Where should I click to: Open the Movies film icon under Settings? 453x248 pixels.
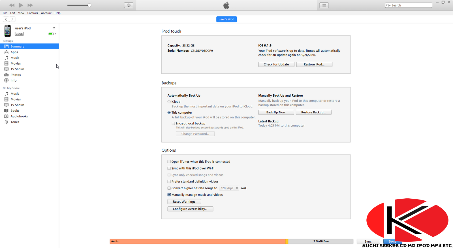point(6,63)
